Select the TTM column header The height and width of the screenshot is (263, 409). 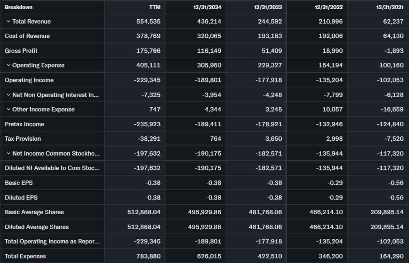(x=155, y=7)
